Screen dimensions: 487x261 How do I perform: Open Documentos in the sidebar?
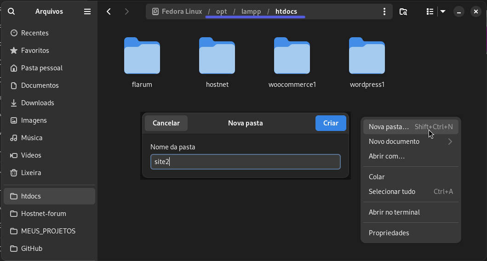[49, 85]
